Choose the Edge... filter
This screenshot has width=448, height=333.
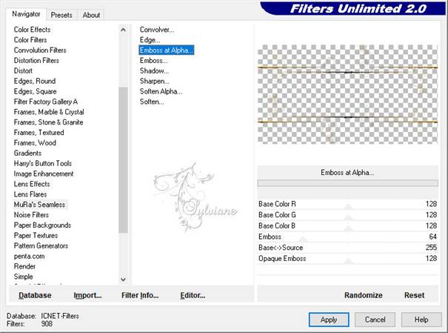tap(150, 40)
